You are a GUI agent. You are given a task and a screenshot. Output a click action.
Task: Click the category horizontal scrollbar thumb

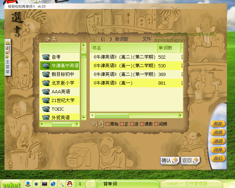pos(62,124)
